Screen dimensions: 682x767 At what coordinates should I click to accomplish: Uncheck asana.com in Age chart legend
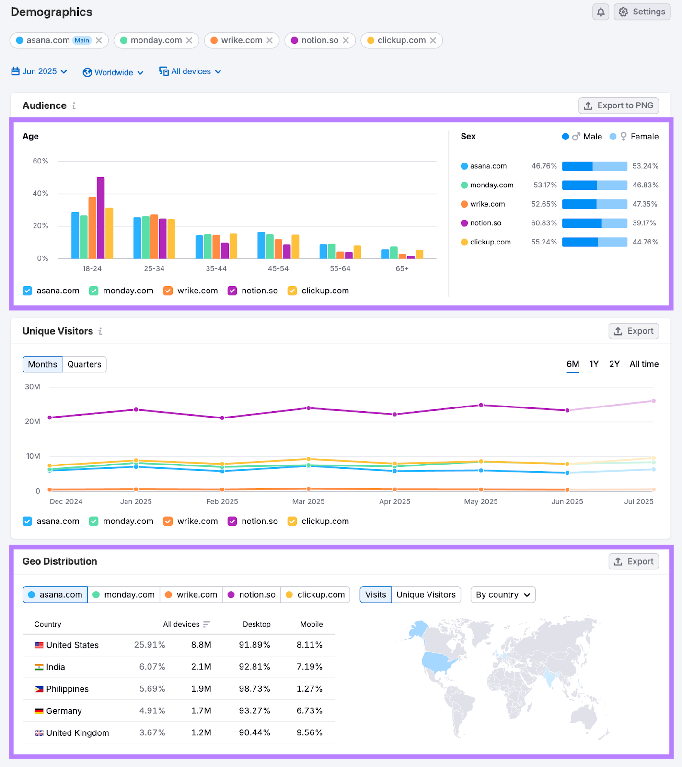coord(27,291)
